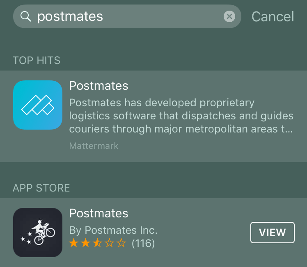The image size is (307, 267).
Task: Open the Postmates logistics software description
Action: coord(181,116)
